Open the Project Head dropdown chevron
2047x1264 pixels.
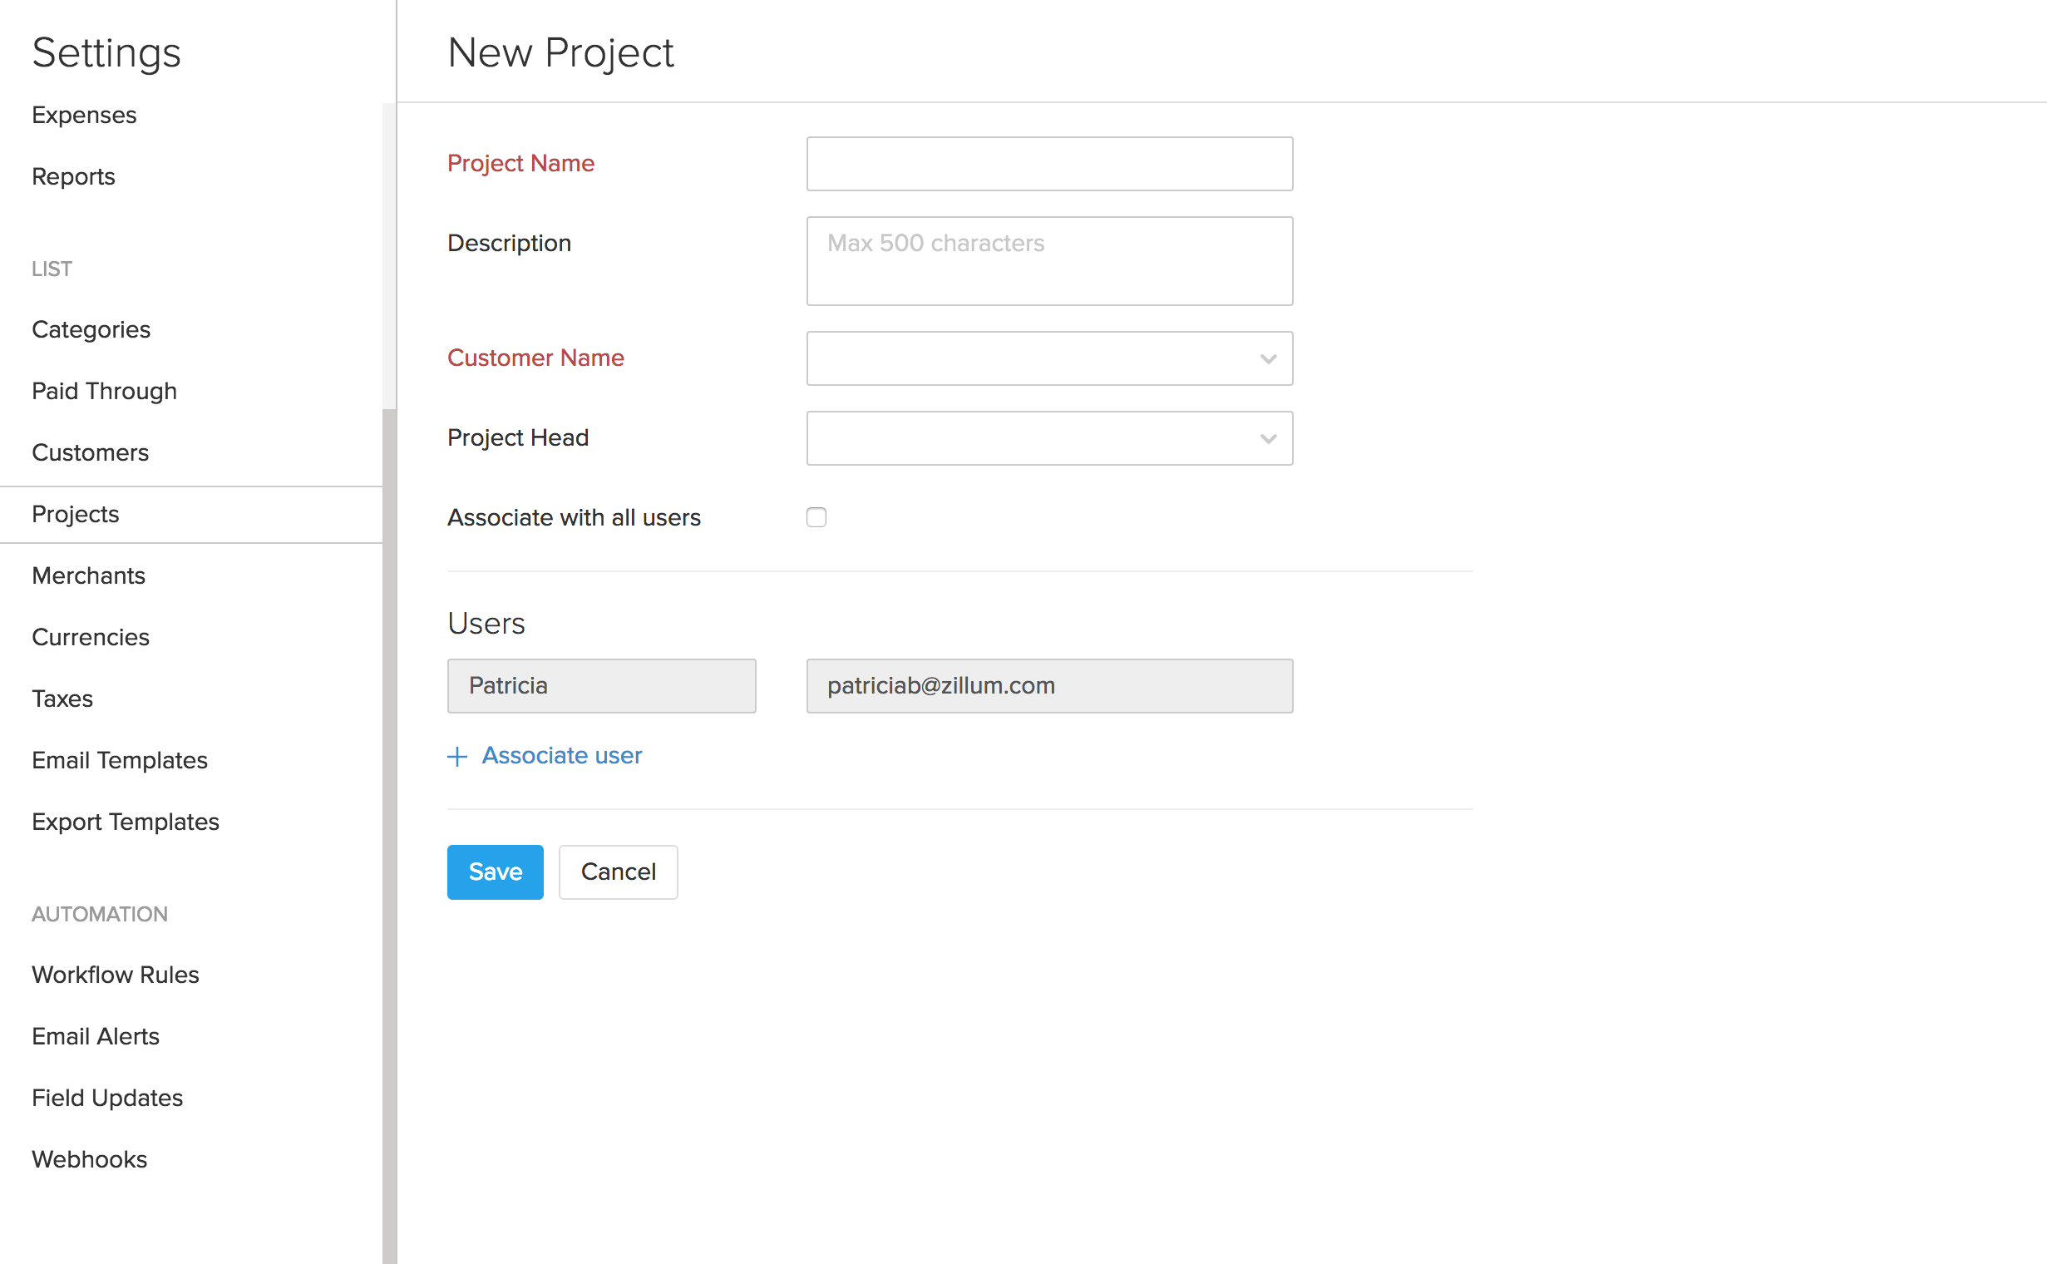(1267, 438)
